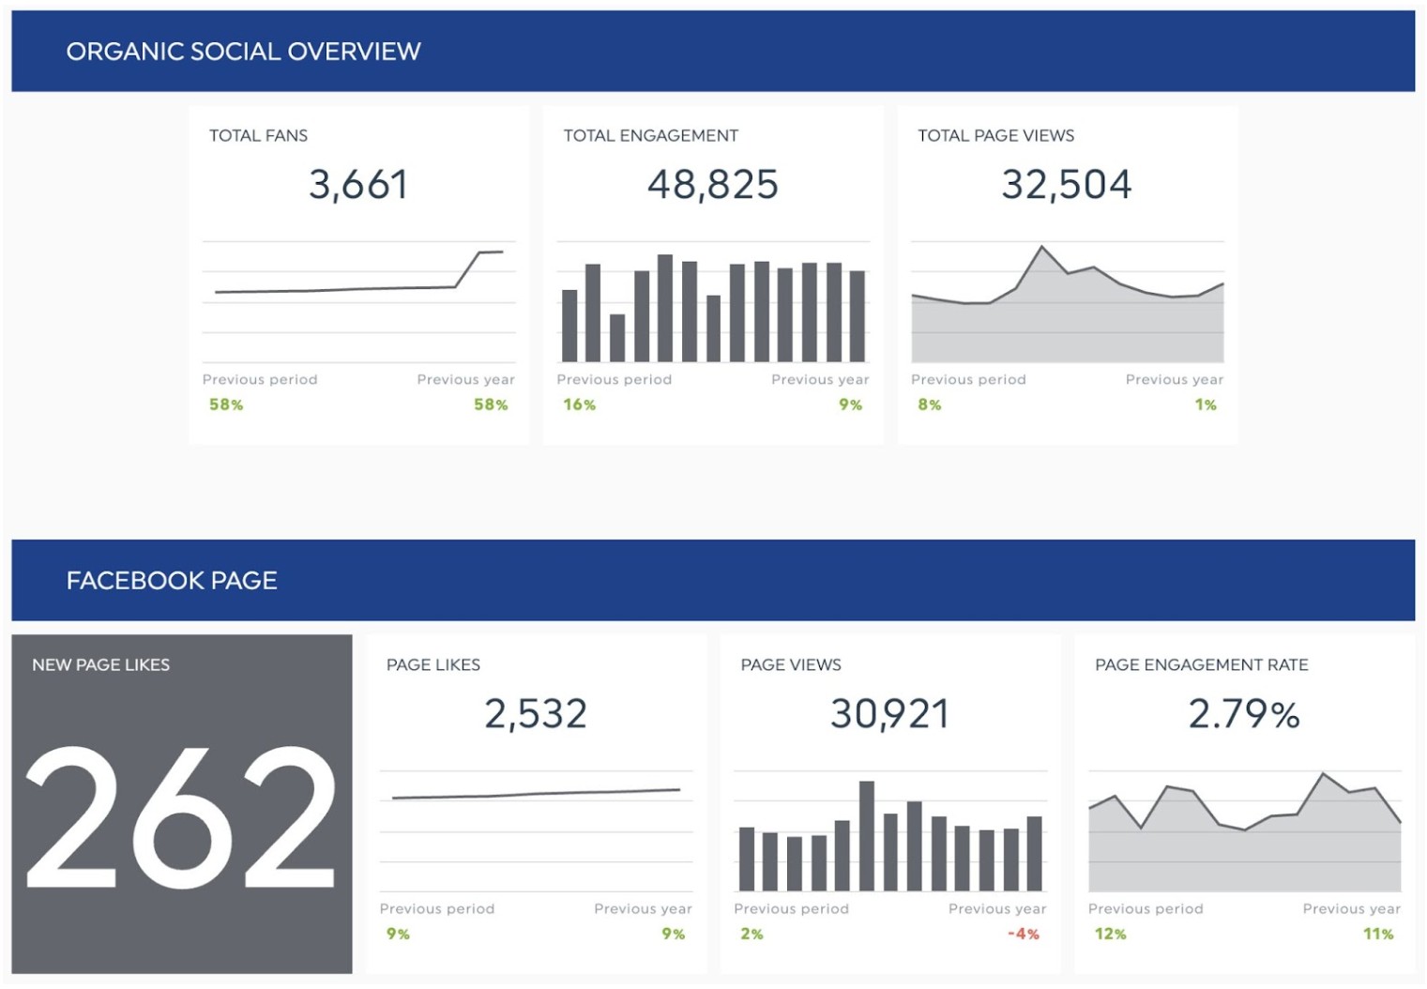Click the Facebook Page section header

pyautogui.click(x=172, y=581)
